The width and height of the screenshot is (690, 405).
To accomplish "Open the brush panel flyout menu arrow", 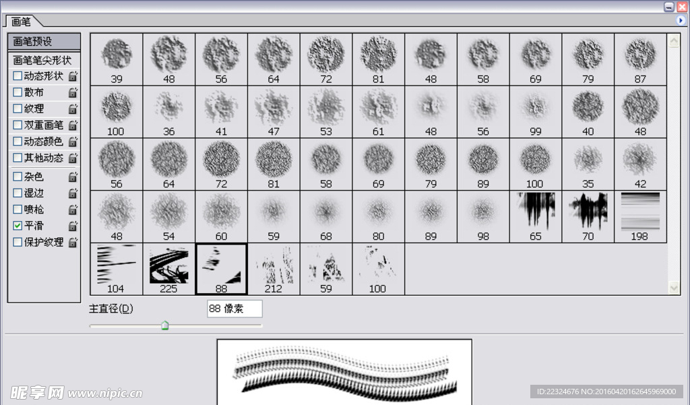I will 681,21.
